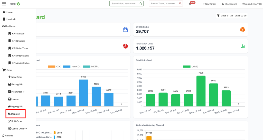Click the red pie chart icon

pyautogui.click(x=125, y=46)
